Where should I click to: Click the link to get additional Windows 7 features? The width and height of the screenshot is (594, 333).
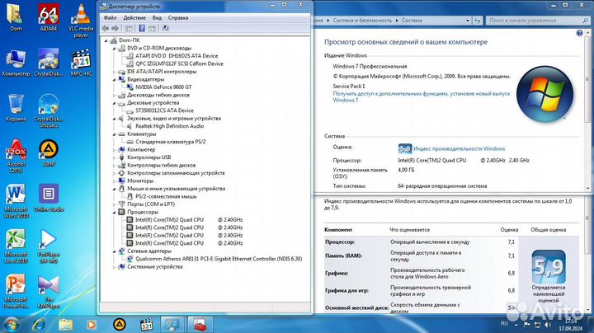click(422, 97)
